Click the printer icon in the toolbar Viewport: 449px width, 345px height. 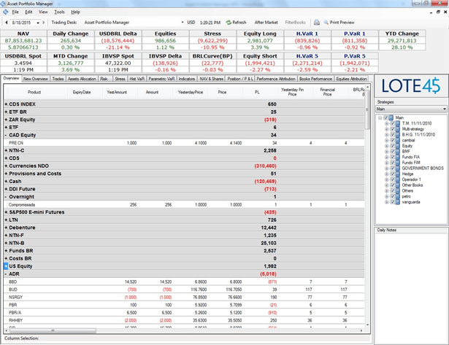point(317,23)
